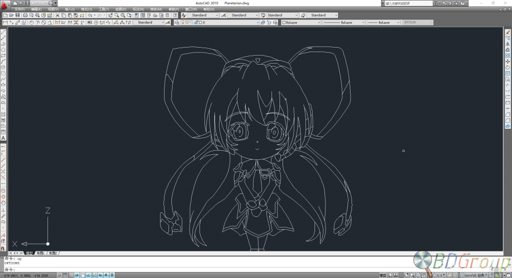Click the coordinates readout in status bar

click(25, 275)
